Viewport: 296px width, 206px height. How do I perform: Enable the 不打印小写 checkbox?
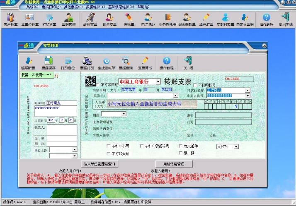click(108, 146)
